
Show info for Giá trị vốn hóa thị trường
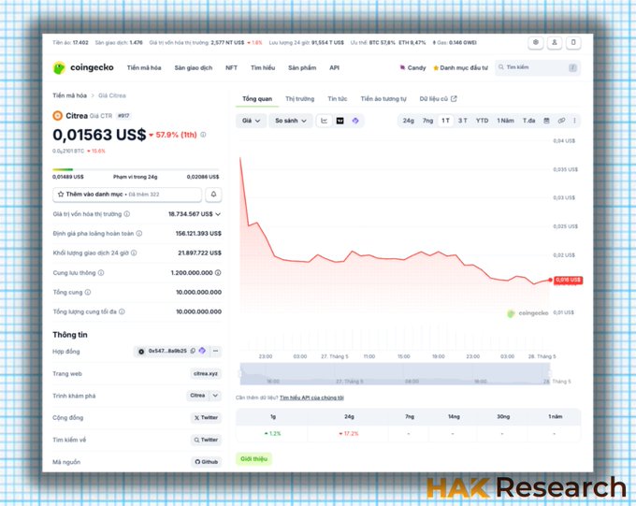[x=127, y=214]
